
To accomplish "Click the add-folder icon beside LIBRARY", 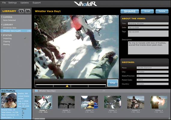I will 21,11.
